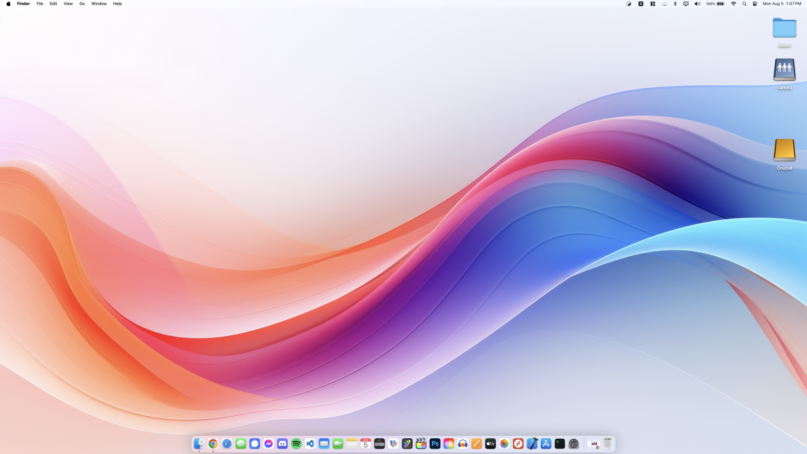Open Google Chrome from the dock
Viewport: 807px width, 454px height.
(213, 444)
